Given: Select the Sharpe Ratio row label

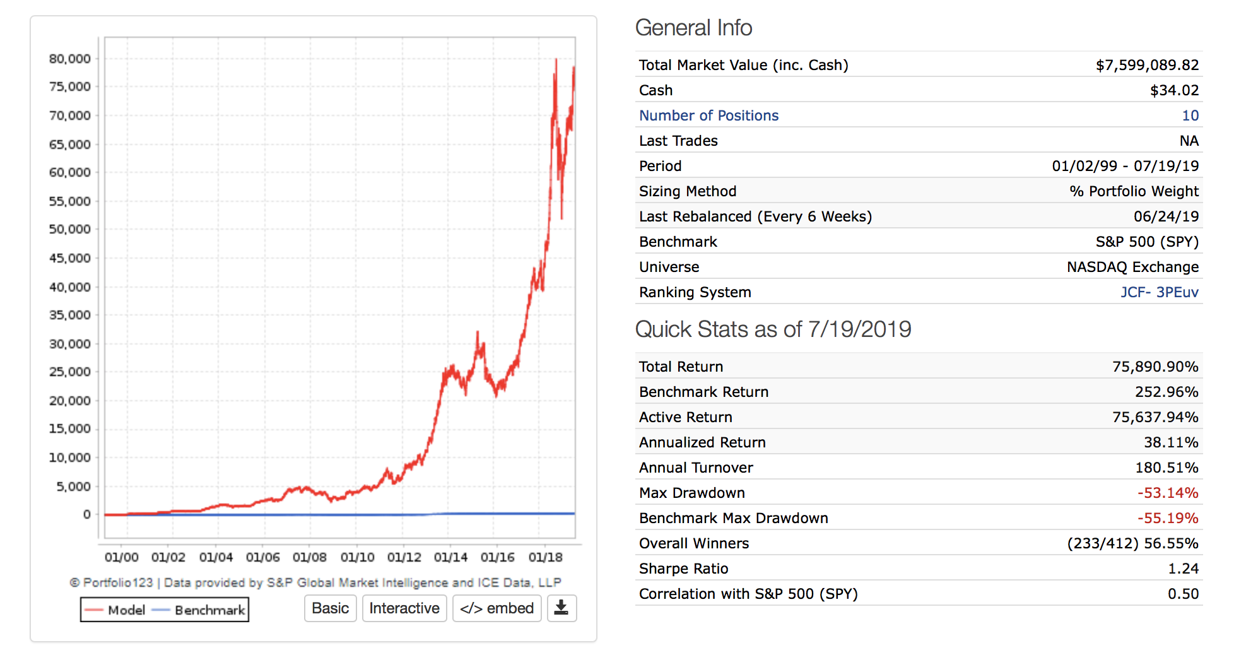Looking at the screenshot, I should pyautogui.click(x=683, y=569).
